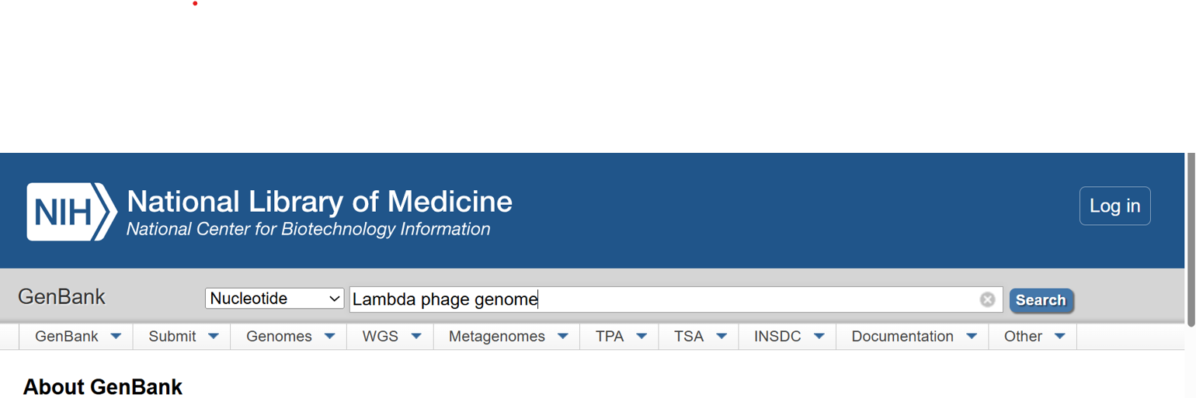The width and height of the screenshot is (1196, 398).
Task: Open the GenBank menu tab
Action: tap(67, 337)
